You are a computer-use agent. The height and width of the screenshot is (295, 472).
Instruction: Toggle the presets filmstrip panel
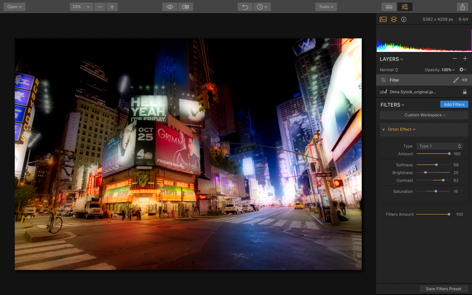coord(389,7)
